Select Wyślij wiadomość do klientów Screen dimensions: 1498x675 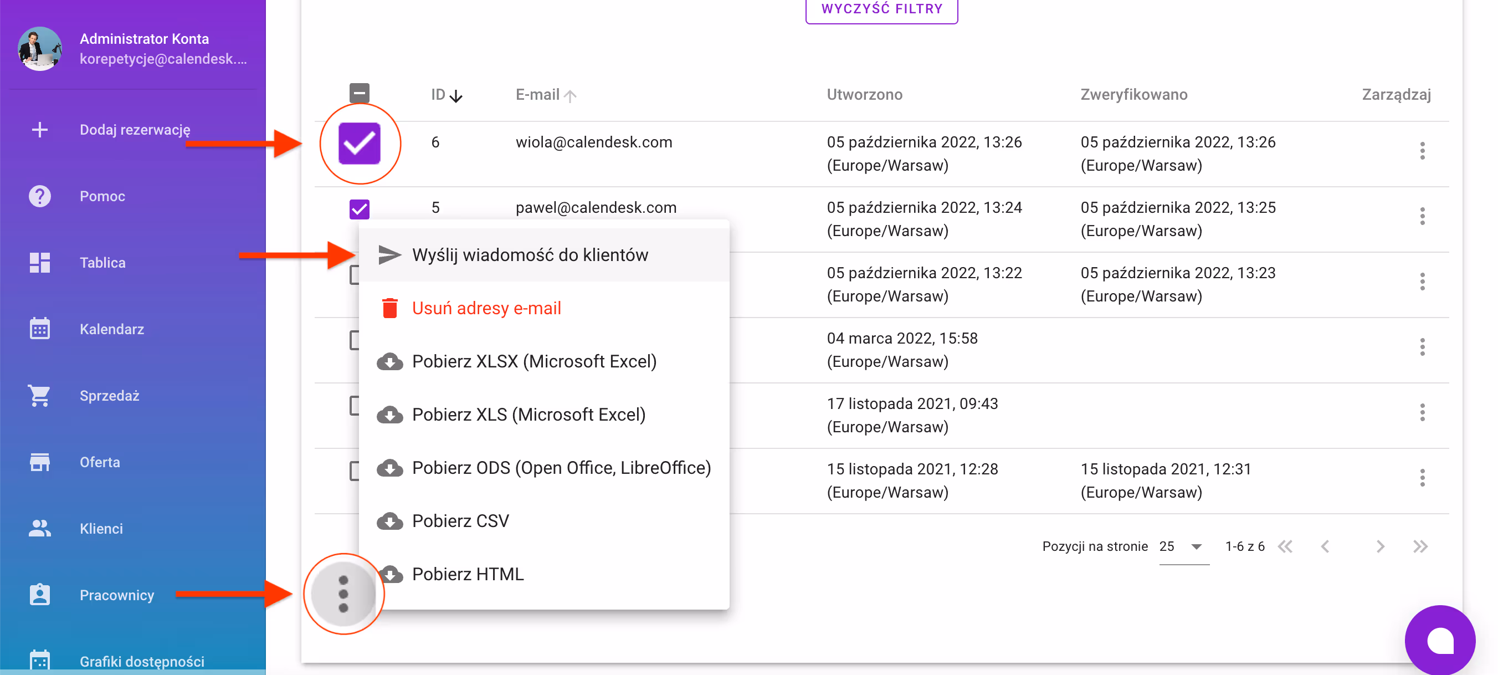(530, 255)
